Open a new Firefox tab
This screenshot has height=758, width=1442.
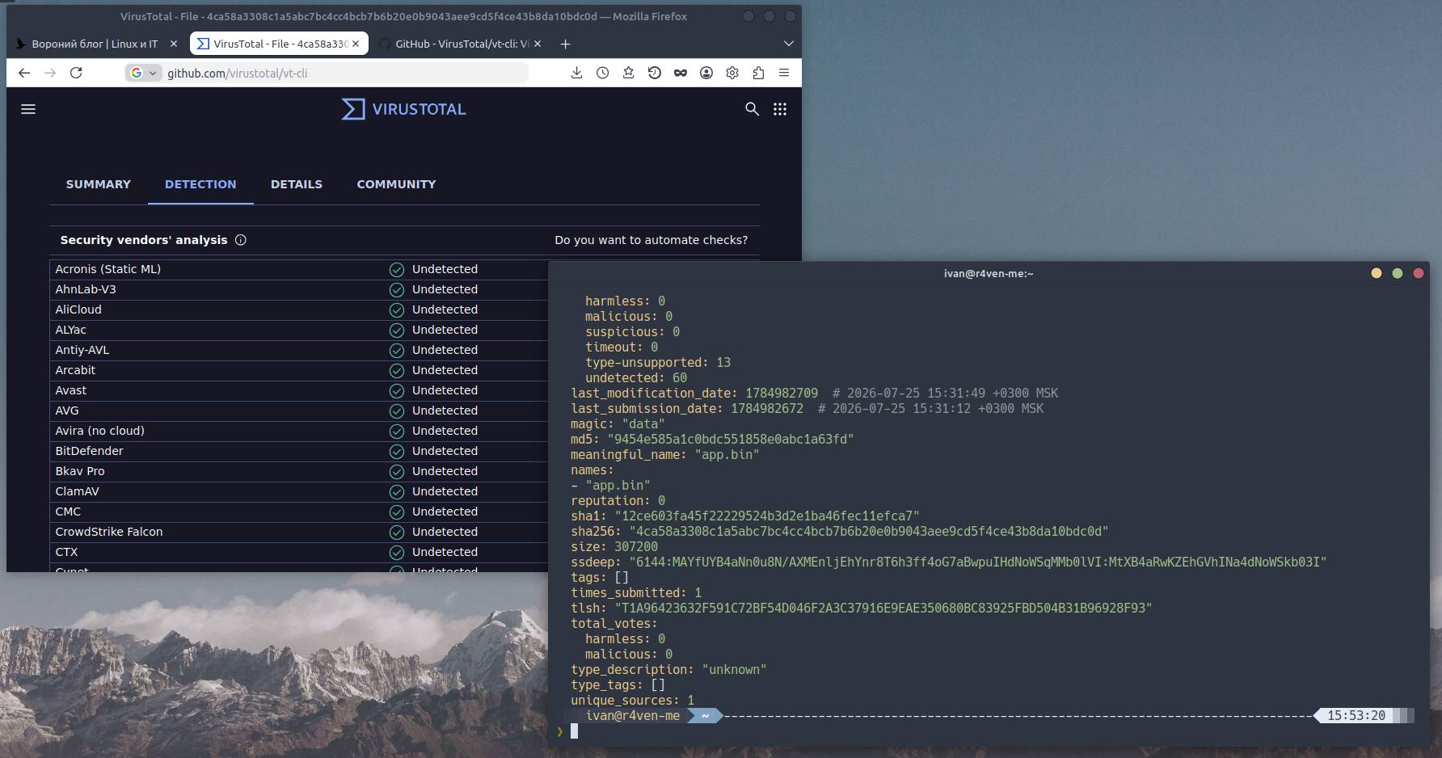pos(566,44)
